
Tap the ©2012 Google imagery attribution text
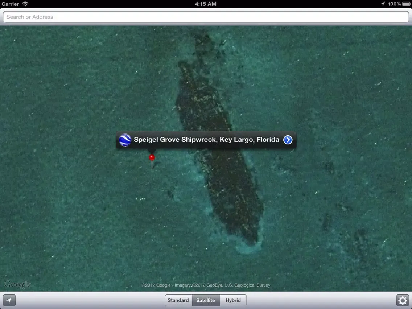(x=206, y=285)
